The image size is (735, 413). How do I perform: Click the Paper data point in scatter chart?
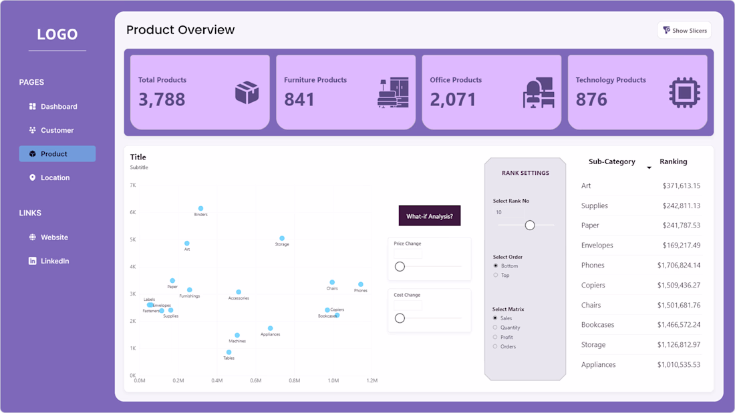172,281
